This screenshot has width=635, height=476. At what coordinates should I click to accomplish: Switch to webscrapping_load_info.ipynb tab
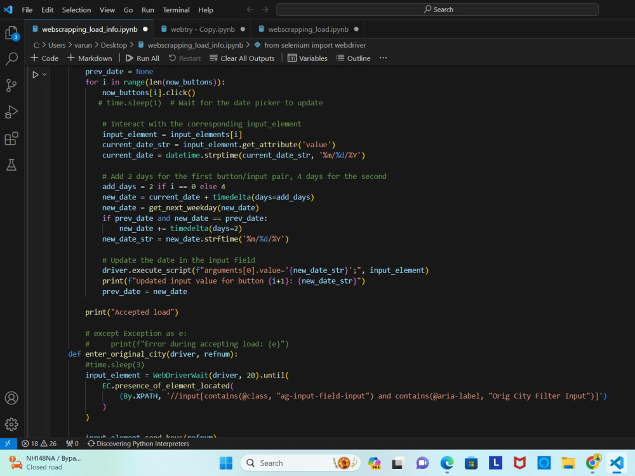(x=89, y=29)
